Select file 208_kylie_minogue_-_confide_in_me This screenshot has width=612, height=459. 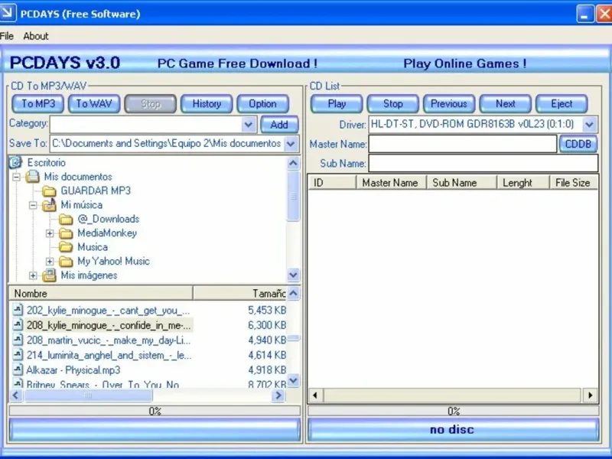tap(109, 325)
